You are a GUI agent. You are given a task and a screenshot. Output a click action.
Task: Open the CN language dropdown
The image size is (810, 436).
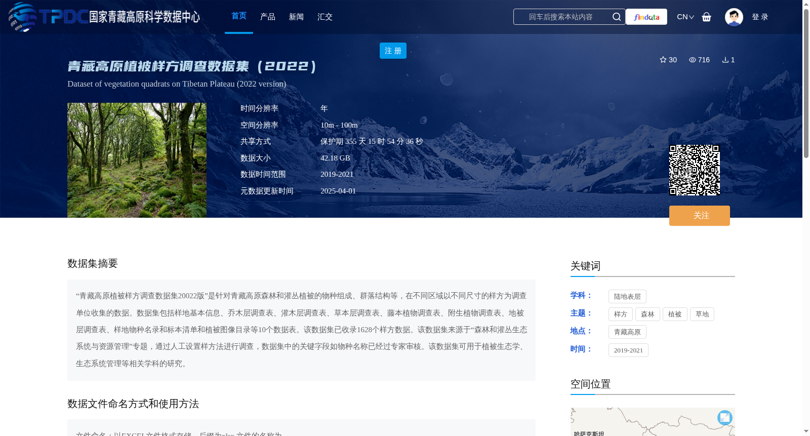(685, 17)
